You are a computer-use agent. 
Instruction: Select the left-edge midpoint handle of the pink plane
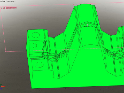3,29
